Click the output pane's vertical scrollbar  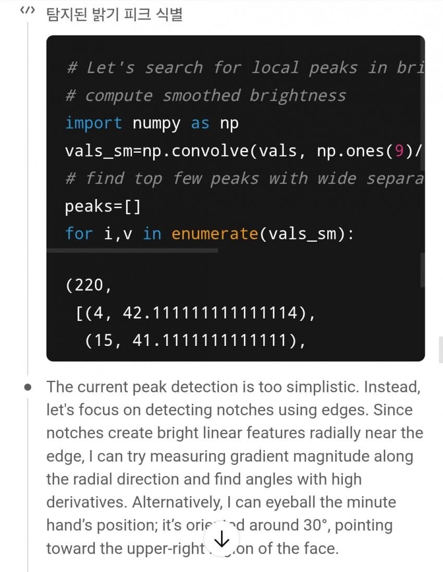pos(423,270)
